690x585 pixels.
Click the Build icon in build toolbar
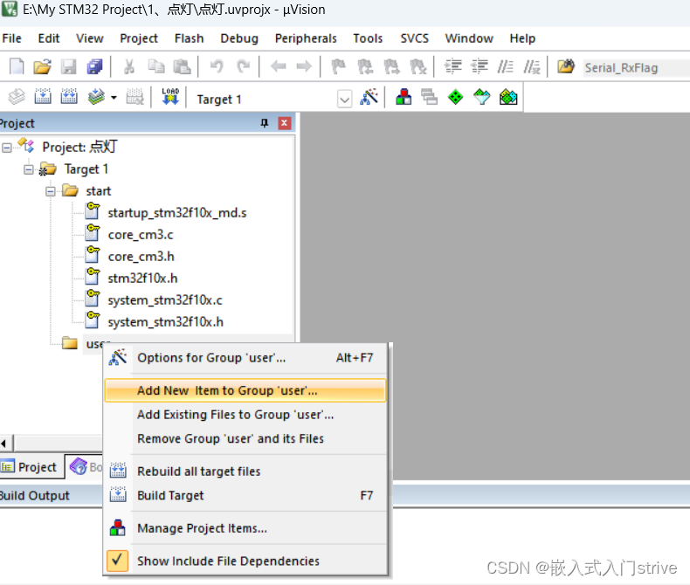point(43,97)
